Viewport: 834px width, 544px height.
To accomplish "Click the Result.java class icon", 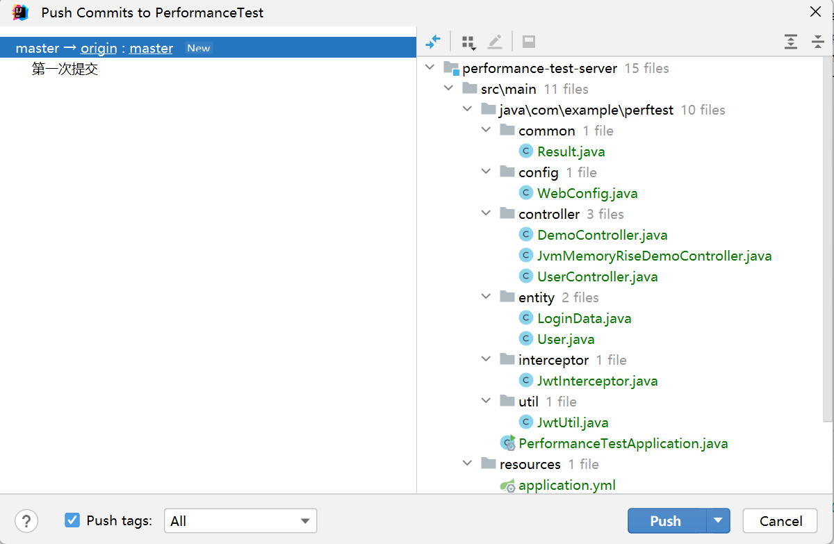I will pyautogui.click(x=526, y=151).
